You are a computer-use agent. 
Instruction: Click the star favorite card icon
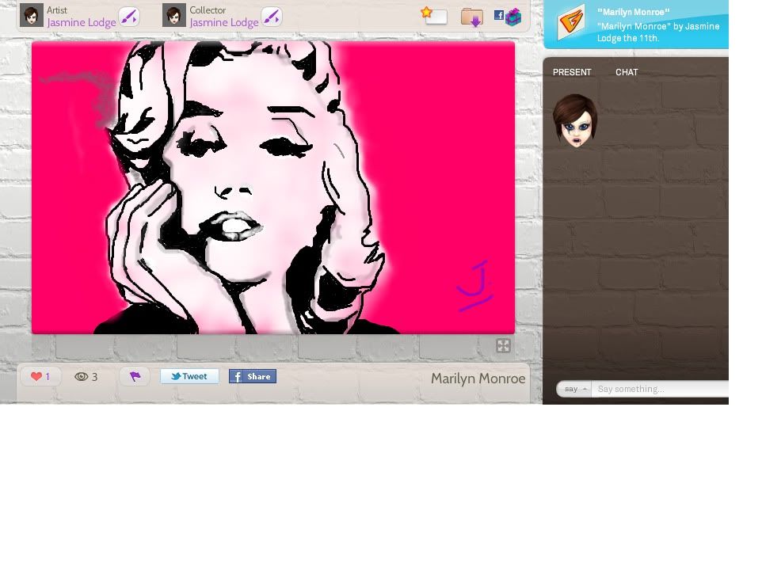pyautogui.click(x=434, y=16)
